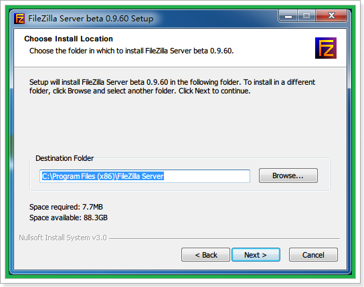Continue installation with Next >

[256, 255]
